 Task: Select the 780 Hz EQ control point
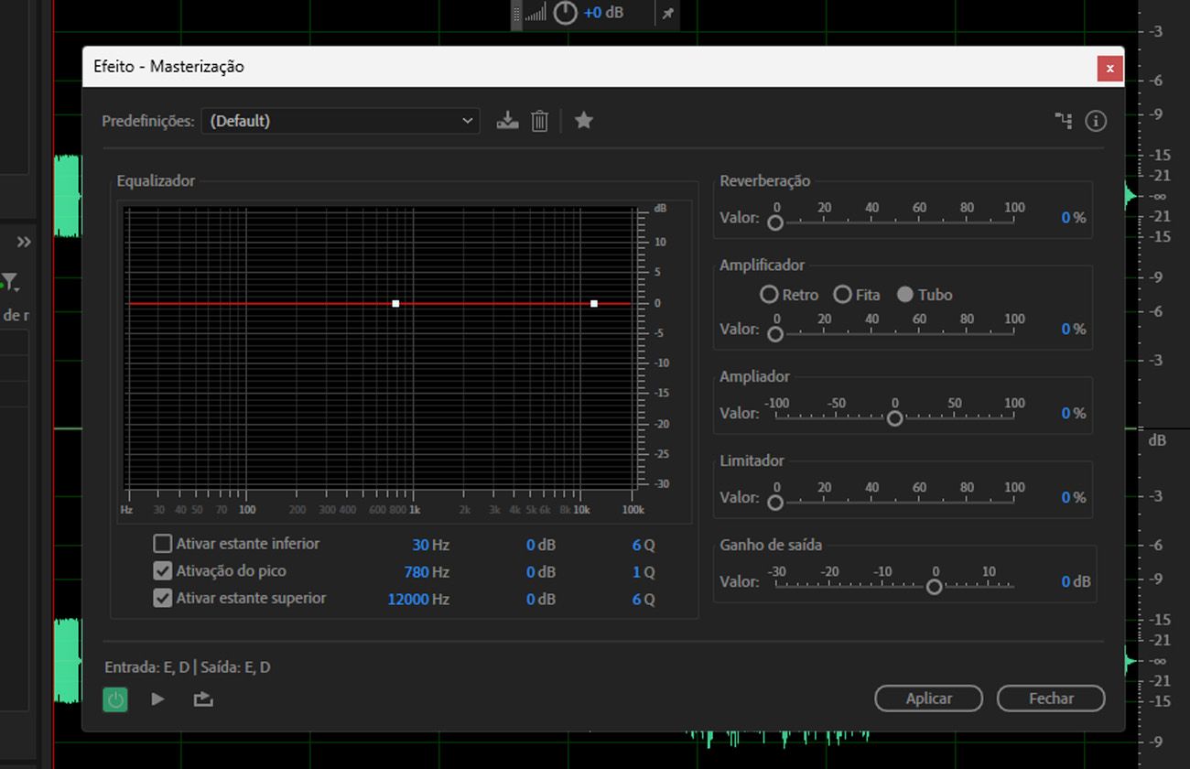395,302
